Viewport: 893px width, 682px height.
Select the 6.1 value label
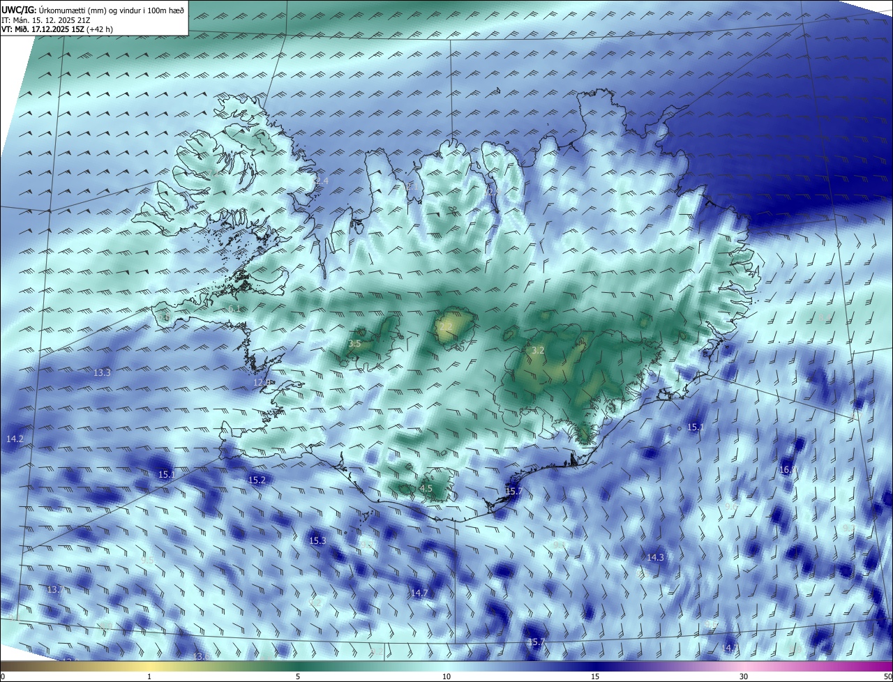click(x=234, y=308)
